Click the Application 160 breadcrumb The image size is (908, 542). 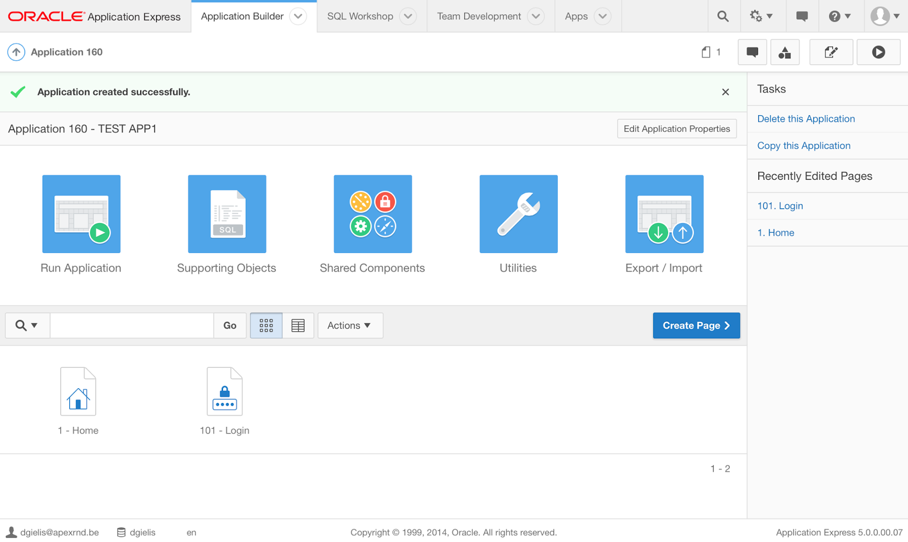66,52
